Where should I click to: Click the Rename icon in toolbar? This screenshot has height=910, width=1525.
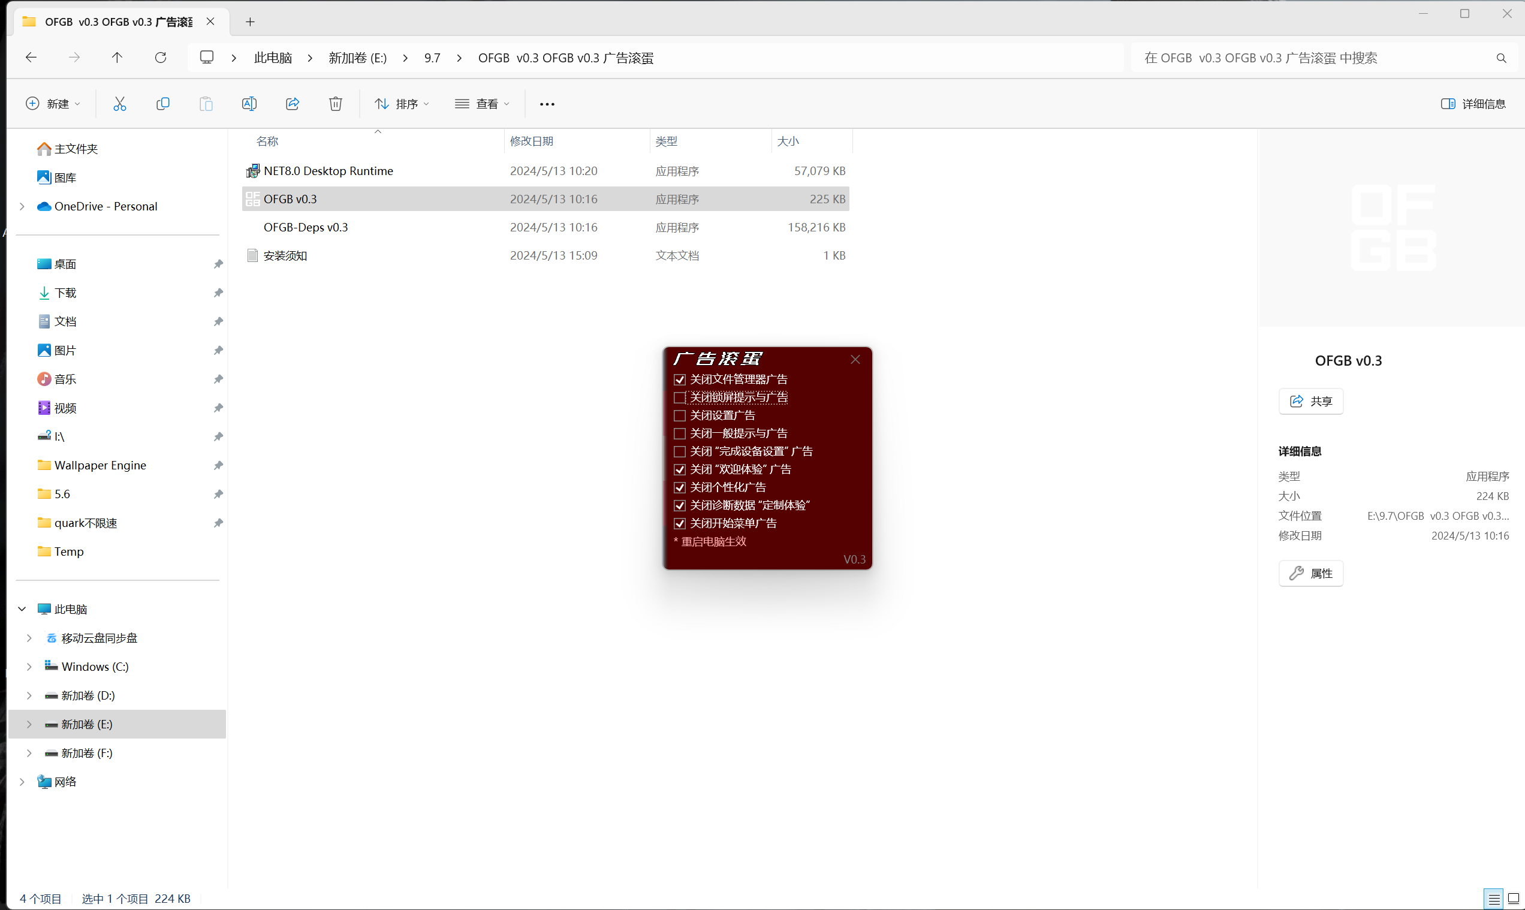(249, 104)
